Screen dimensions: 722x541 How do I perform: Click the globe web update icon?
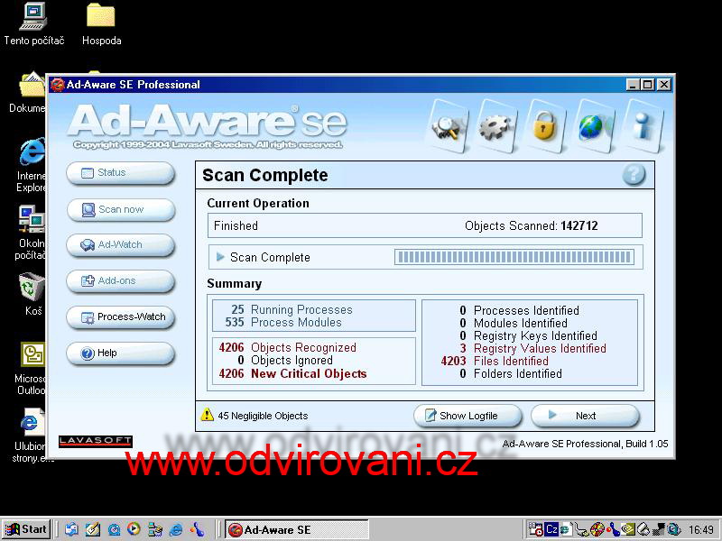click(594, 126)
